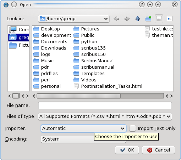
Task: Click the title bar down arrow button
Action: (150, 5)
